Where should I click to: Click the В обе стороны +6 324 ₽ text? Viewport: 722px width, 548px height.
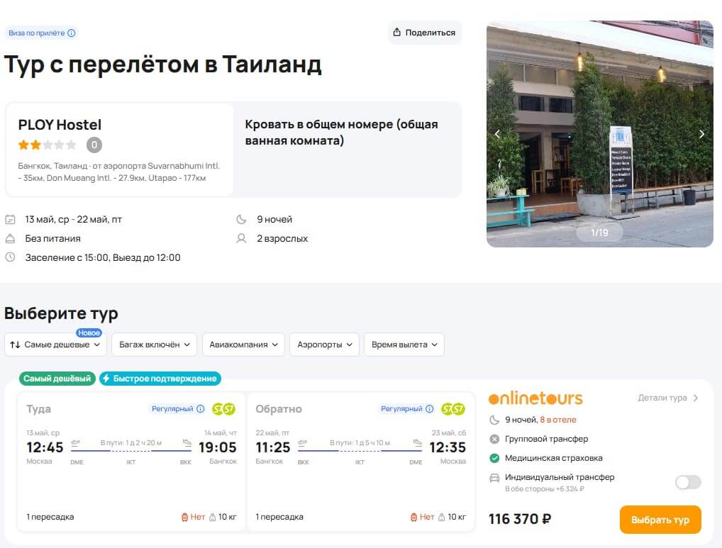point(545,489)
